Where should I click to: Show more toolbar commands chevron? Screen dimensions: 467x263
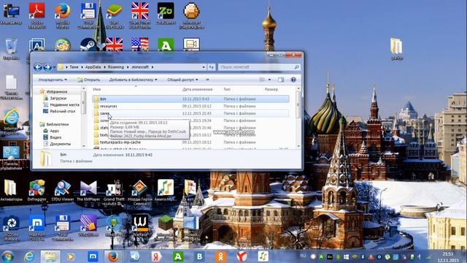tap(207, 80)
